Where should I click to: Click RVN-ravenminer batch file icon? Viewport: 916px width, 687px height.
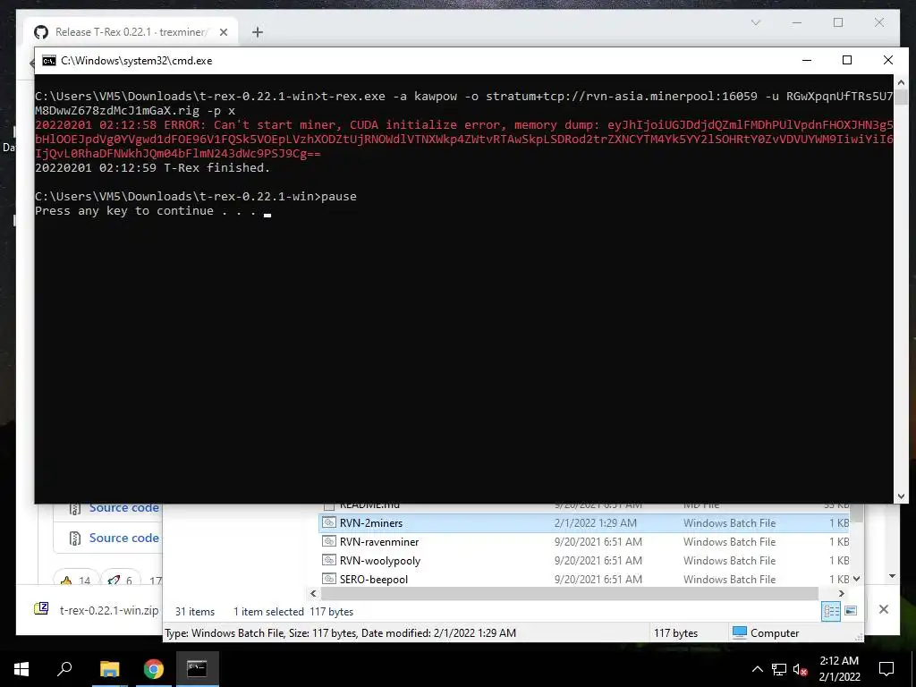(x=329, y=541)
